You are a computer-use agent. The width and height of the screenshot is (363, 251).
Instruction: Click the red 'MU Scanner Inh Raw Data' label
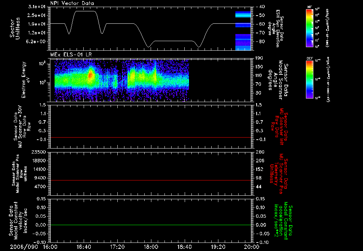coord(279,127)
